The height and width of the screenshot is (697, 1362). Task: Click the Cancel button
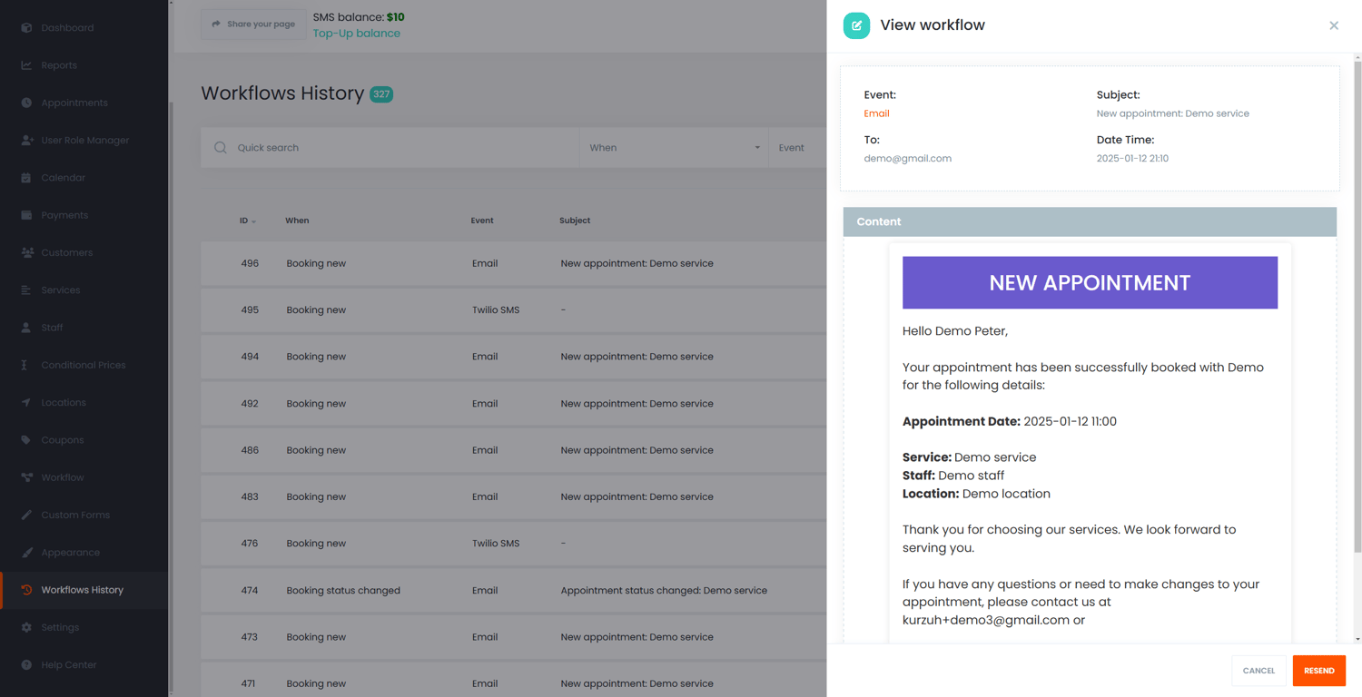click(x=1258, y=671)
